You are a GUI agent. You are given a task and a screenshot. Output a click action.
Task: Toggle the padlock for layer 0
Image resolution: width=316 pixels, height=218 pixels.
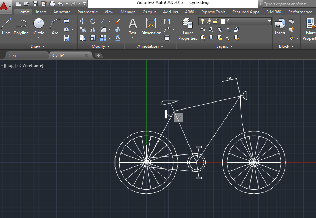click(216, 21)
